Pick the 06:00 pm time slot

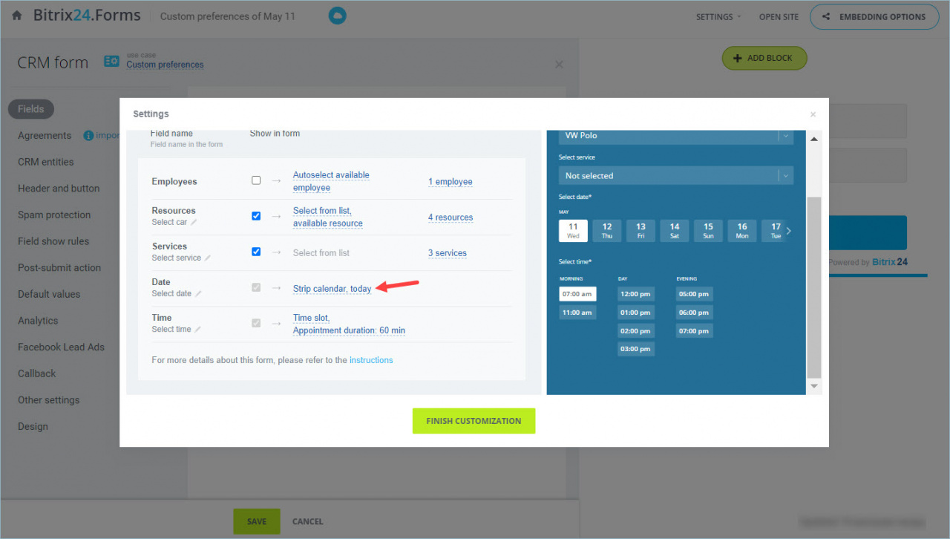point(695,313)
